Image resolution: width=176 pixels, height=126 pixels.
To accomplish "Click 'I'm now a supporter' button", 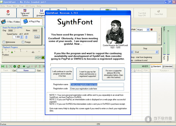I will [114, 74].
